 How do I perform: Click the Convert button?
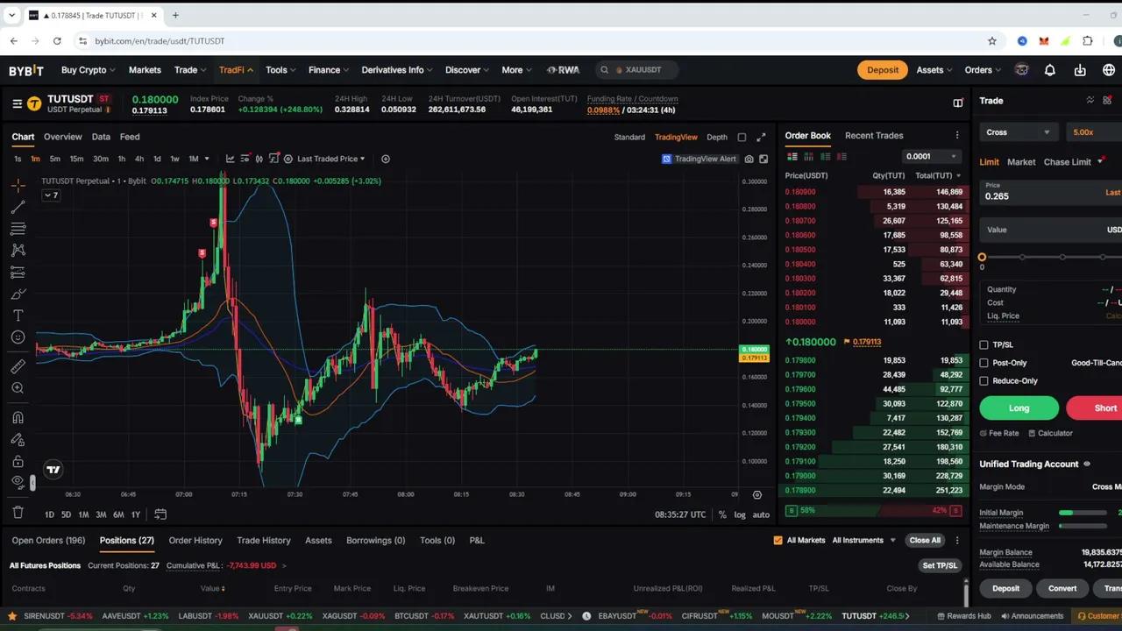point(1062,589)
